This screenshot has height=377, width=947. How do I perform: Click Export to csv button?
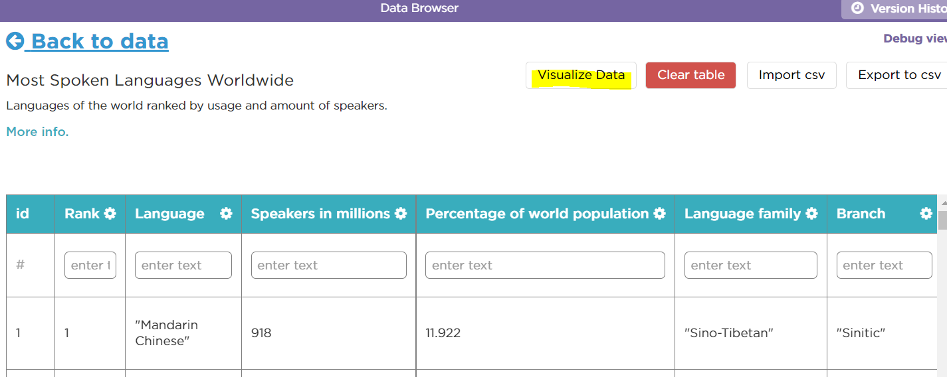coord(898,75)
